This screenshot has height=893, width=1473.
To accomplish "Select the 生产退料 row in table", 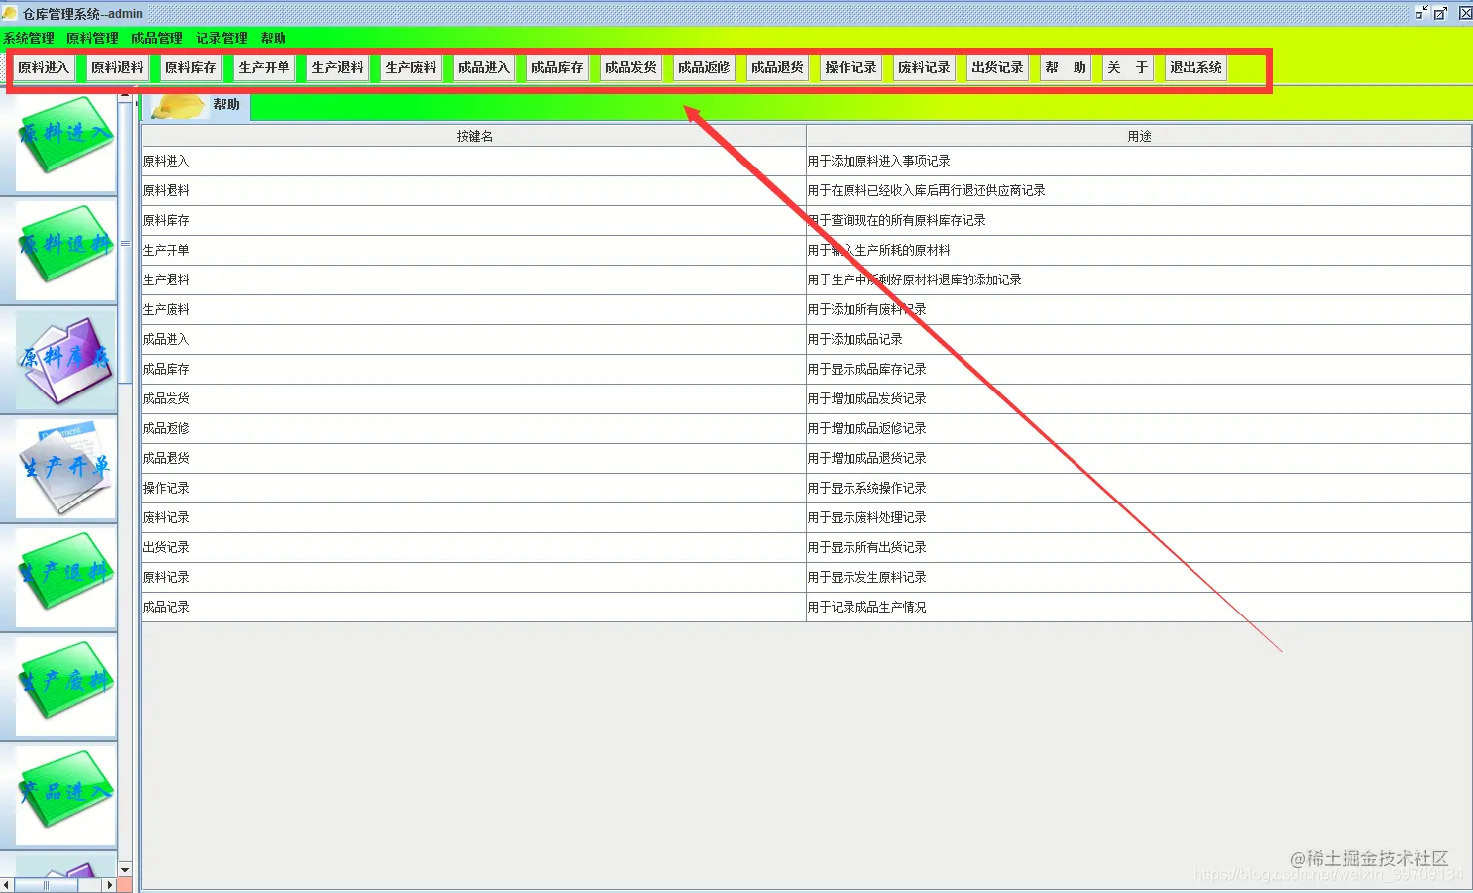I will click(806, 279).
